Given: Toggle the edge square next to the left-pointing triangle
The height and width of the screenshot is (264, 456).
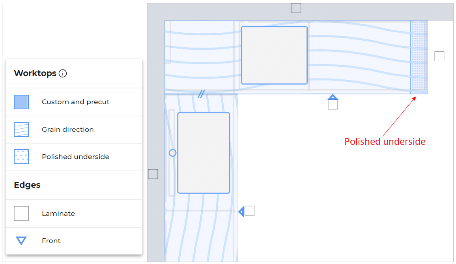Looking at the screenshot, I should [249, 211].
